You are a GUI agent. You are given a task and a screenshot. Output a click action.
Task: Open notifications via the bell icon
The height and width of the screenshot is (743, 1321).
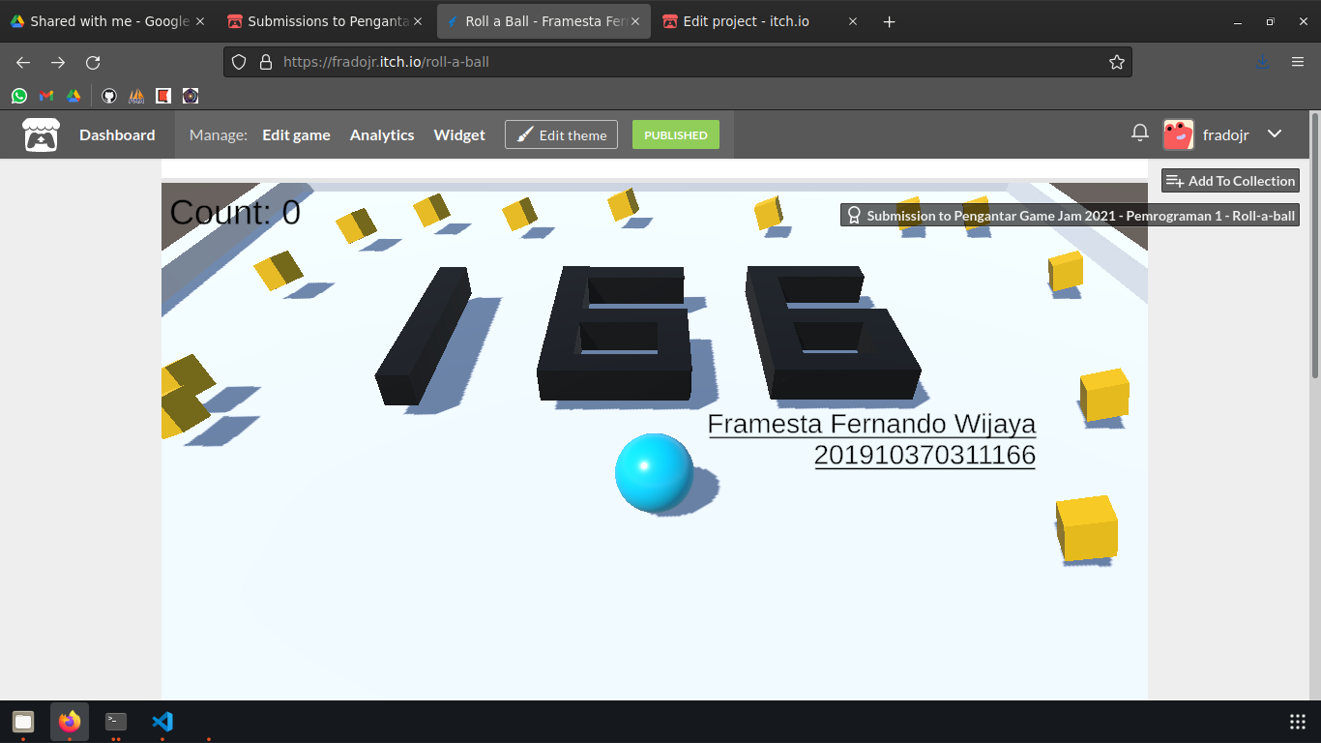pyautogui.click(x=1139, y=134)
